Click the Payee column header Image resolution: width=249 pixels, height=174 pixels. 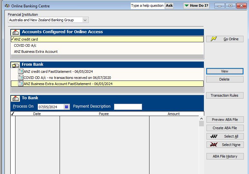pos(104,114)
